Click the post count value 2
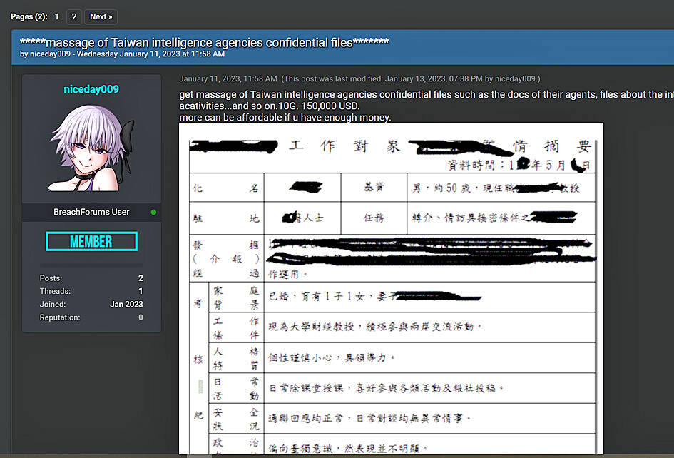The image size is (674, 458). 141,278
